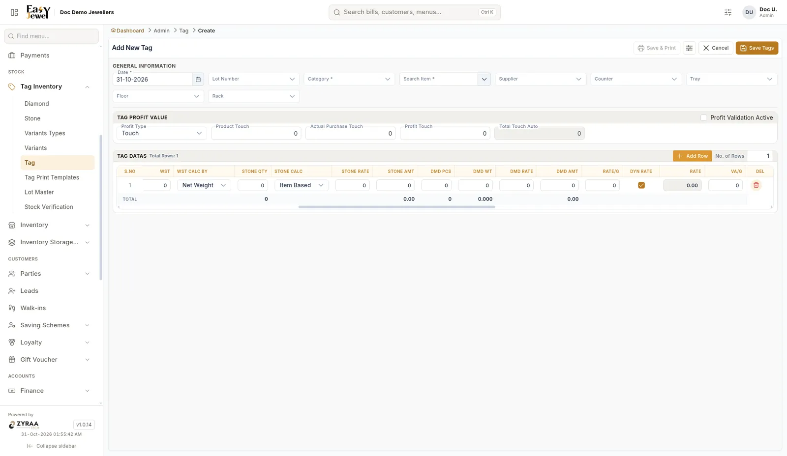Uncheck the Dyn Rate checkbox in row 1
787x456 pixels.
click(x=641, y=185)
